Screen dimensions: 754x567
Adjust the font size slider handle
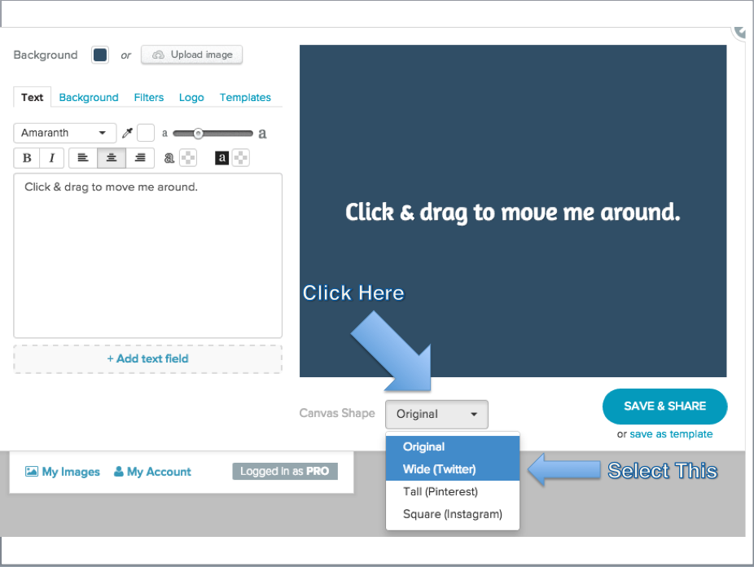[198, 134]
